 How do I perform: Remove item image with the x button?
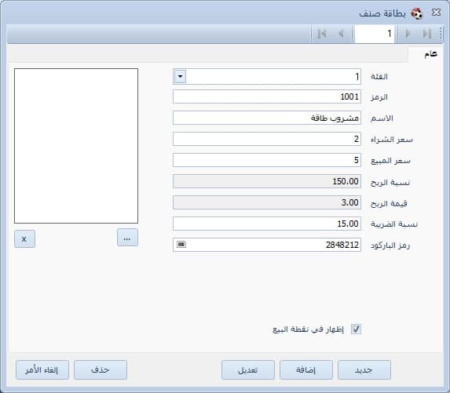(x=24, y=238)
